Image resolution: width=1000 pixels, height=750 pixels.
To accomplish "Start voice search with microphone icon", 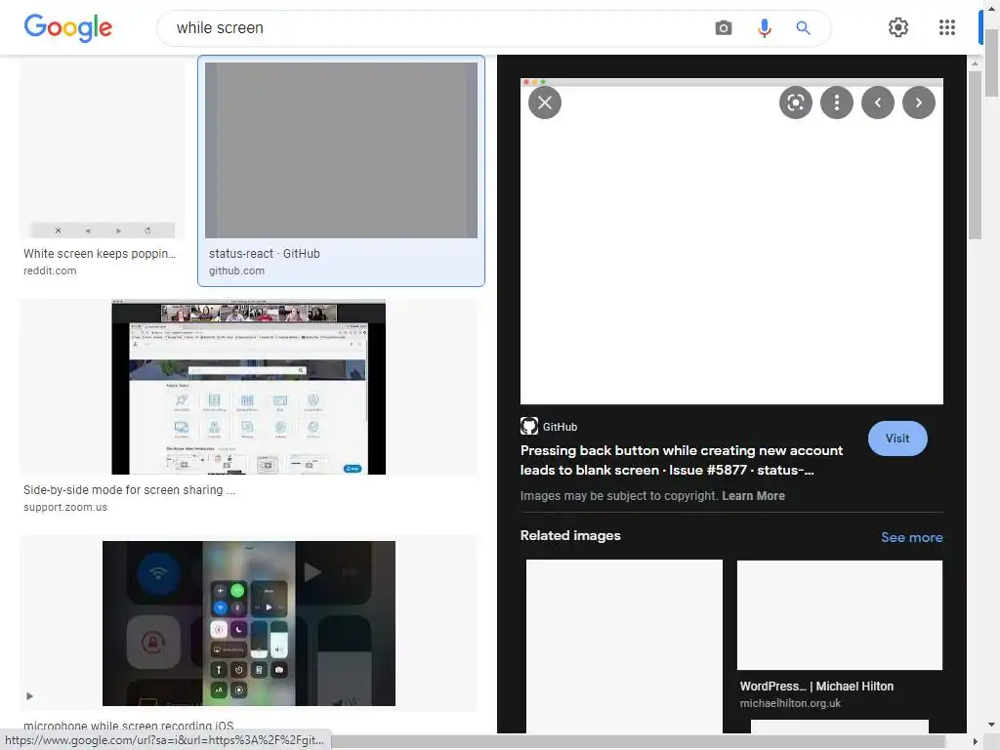I will point(764,28).
